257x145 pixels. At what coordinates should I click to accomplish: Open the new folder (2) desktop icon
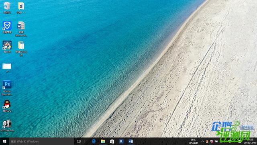pos(21,49)
